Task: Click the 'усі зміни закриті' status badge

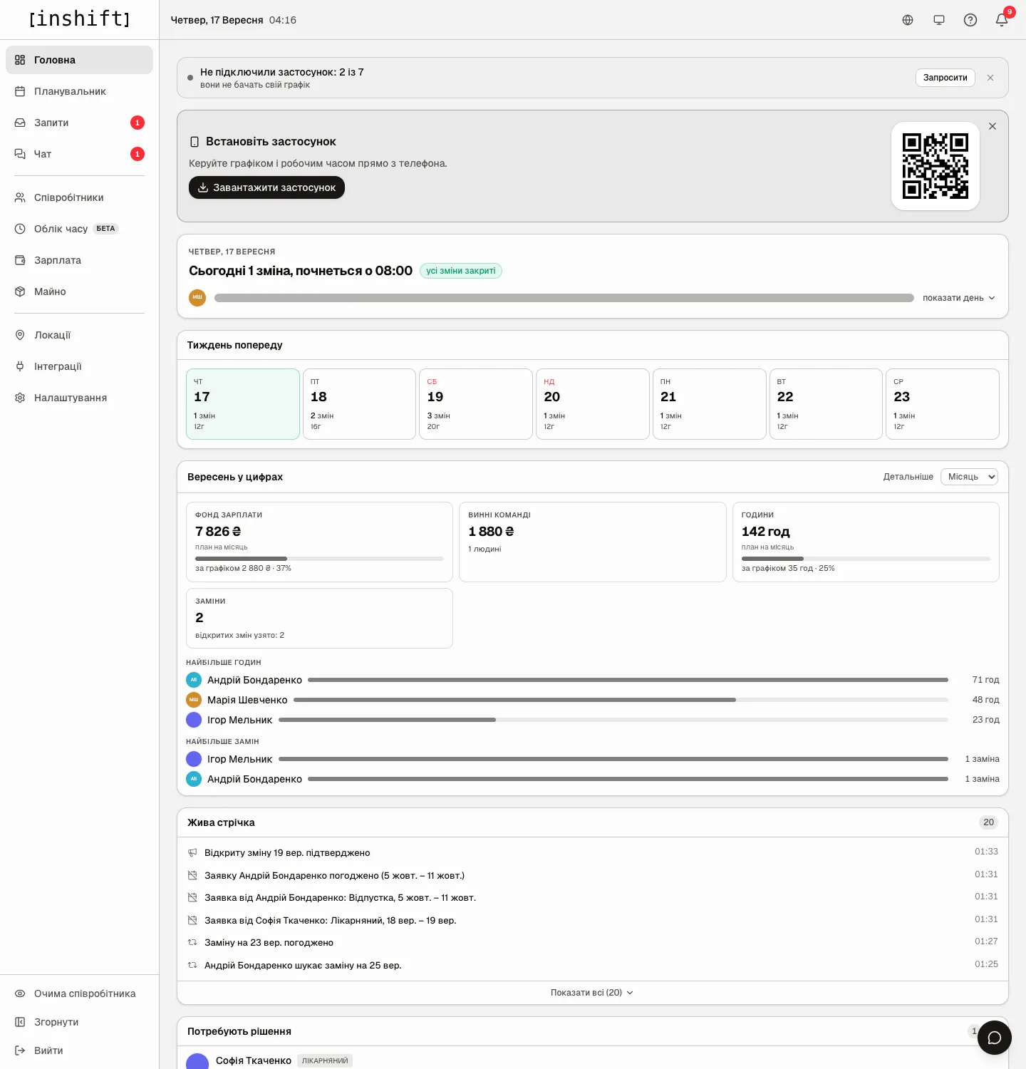Action: tap(461, 271)
